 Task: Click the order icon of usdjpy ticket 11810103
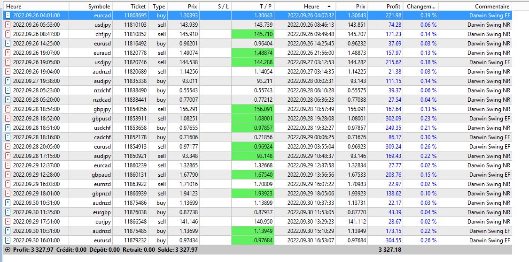(8, 24)
